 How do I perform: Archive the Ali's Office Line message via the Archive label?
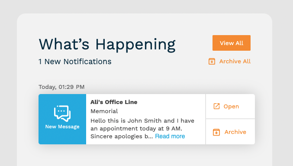pos(235,132)
